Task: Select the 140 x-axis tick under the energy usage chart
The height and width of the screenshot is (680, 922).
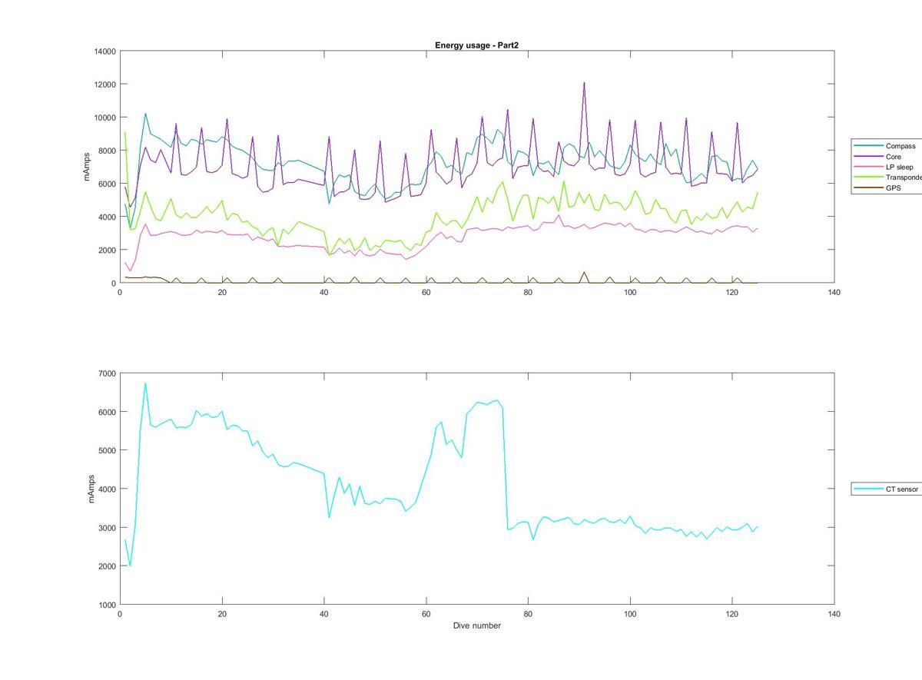Action: pyautogui.click(x=834, y=292)
